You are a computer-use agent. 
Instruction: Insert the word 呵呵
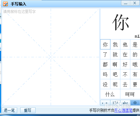130,94
